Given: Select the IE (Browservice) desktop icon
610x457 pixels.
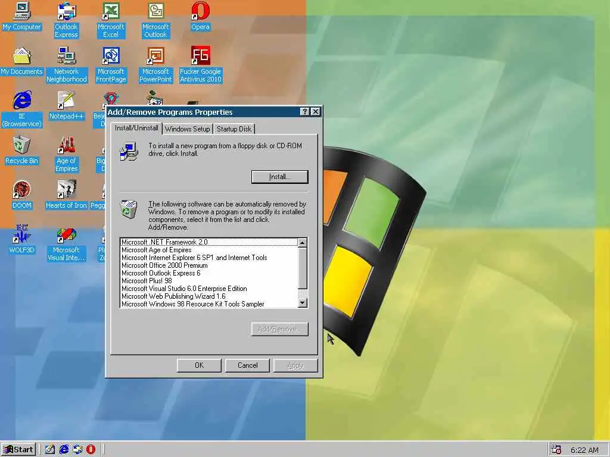Looking at the screenshot, I should click(22, 109).
